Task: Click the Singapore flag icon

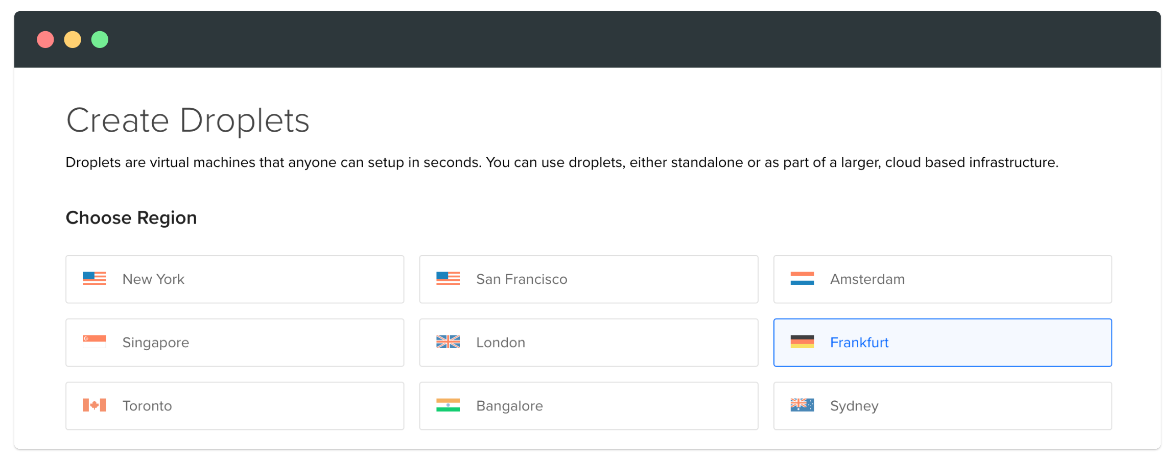Action: tap(95, 342)
